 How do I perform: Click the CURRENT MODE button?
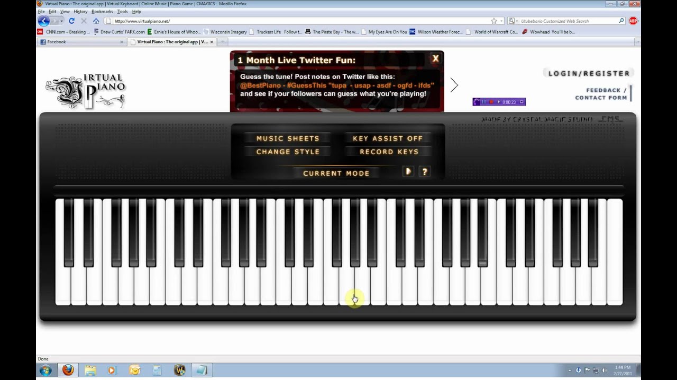pyautogui.click(x=336, y=173)
